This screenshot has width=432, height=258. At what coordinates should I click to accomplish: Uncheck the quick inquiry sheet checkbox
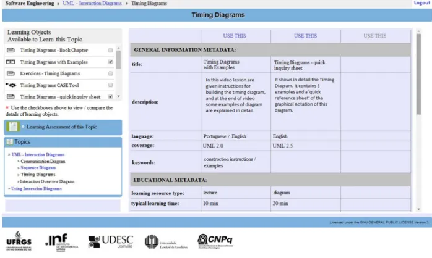click(111, 96)
